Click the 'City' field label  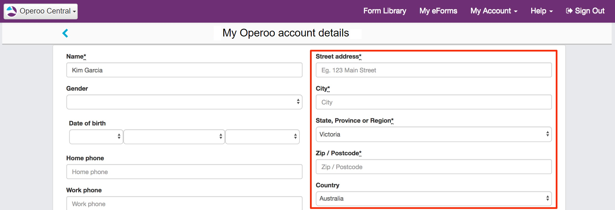[x=323, y=88]
